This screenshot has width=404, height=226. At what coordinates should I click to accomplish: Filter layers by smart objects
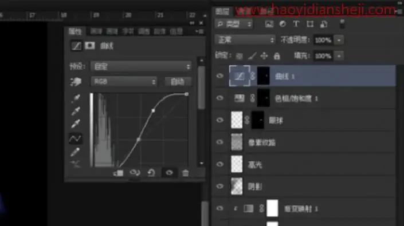click(324, 24)
